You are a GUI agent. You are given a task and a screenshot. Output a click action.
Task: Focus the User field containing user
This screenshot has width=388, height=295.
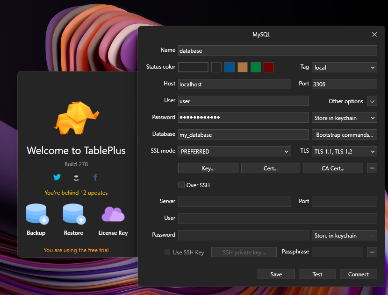(x=244, y=101)
